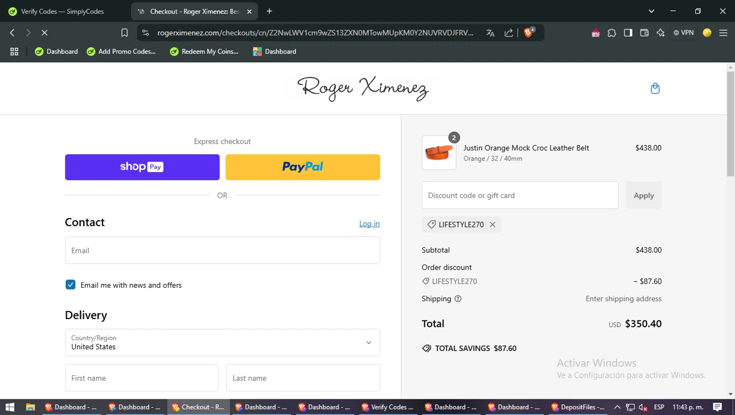735x415 pixels.
Task: Go forward in browser history
Action: coord(28,33)
